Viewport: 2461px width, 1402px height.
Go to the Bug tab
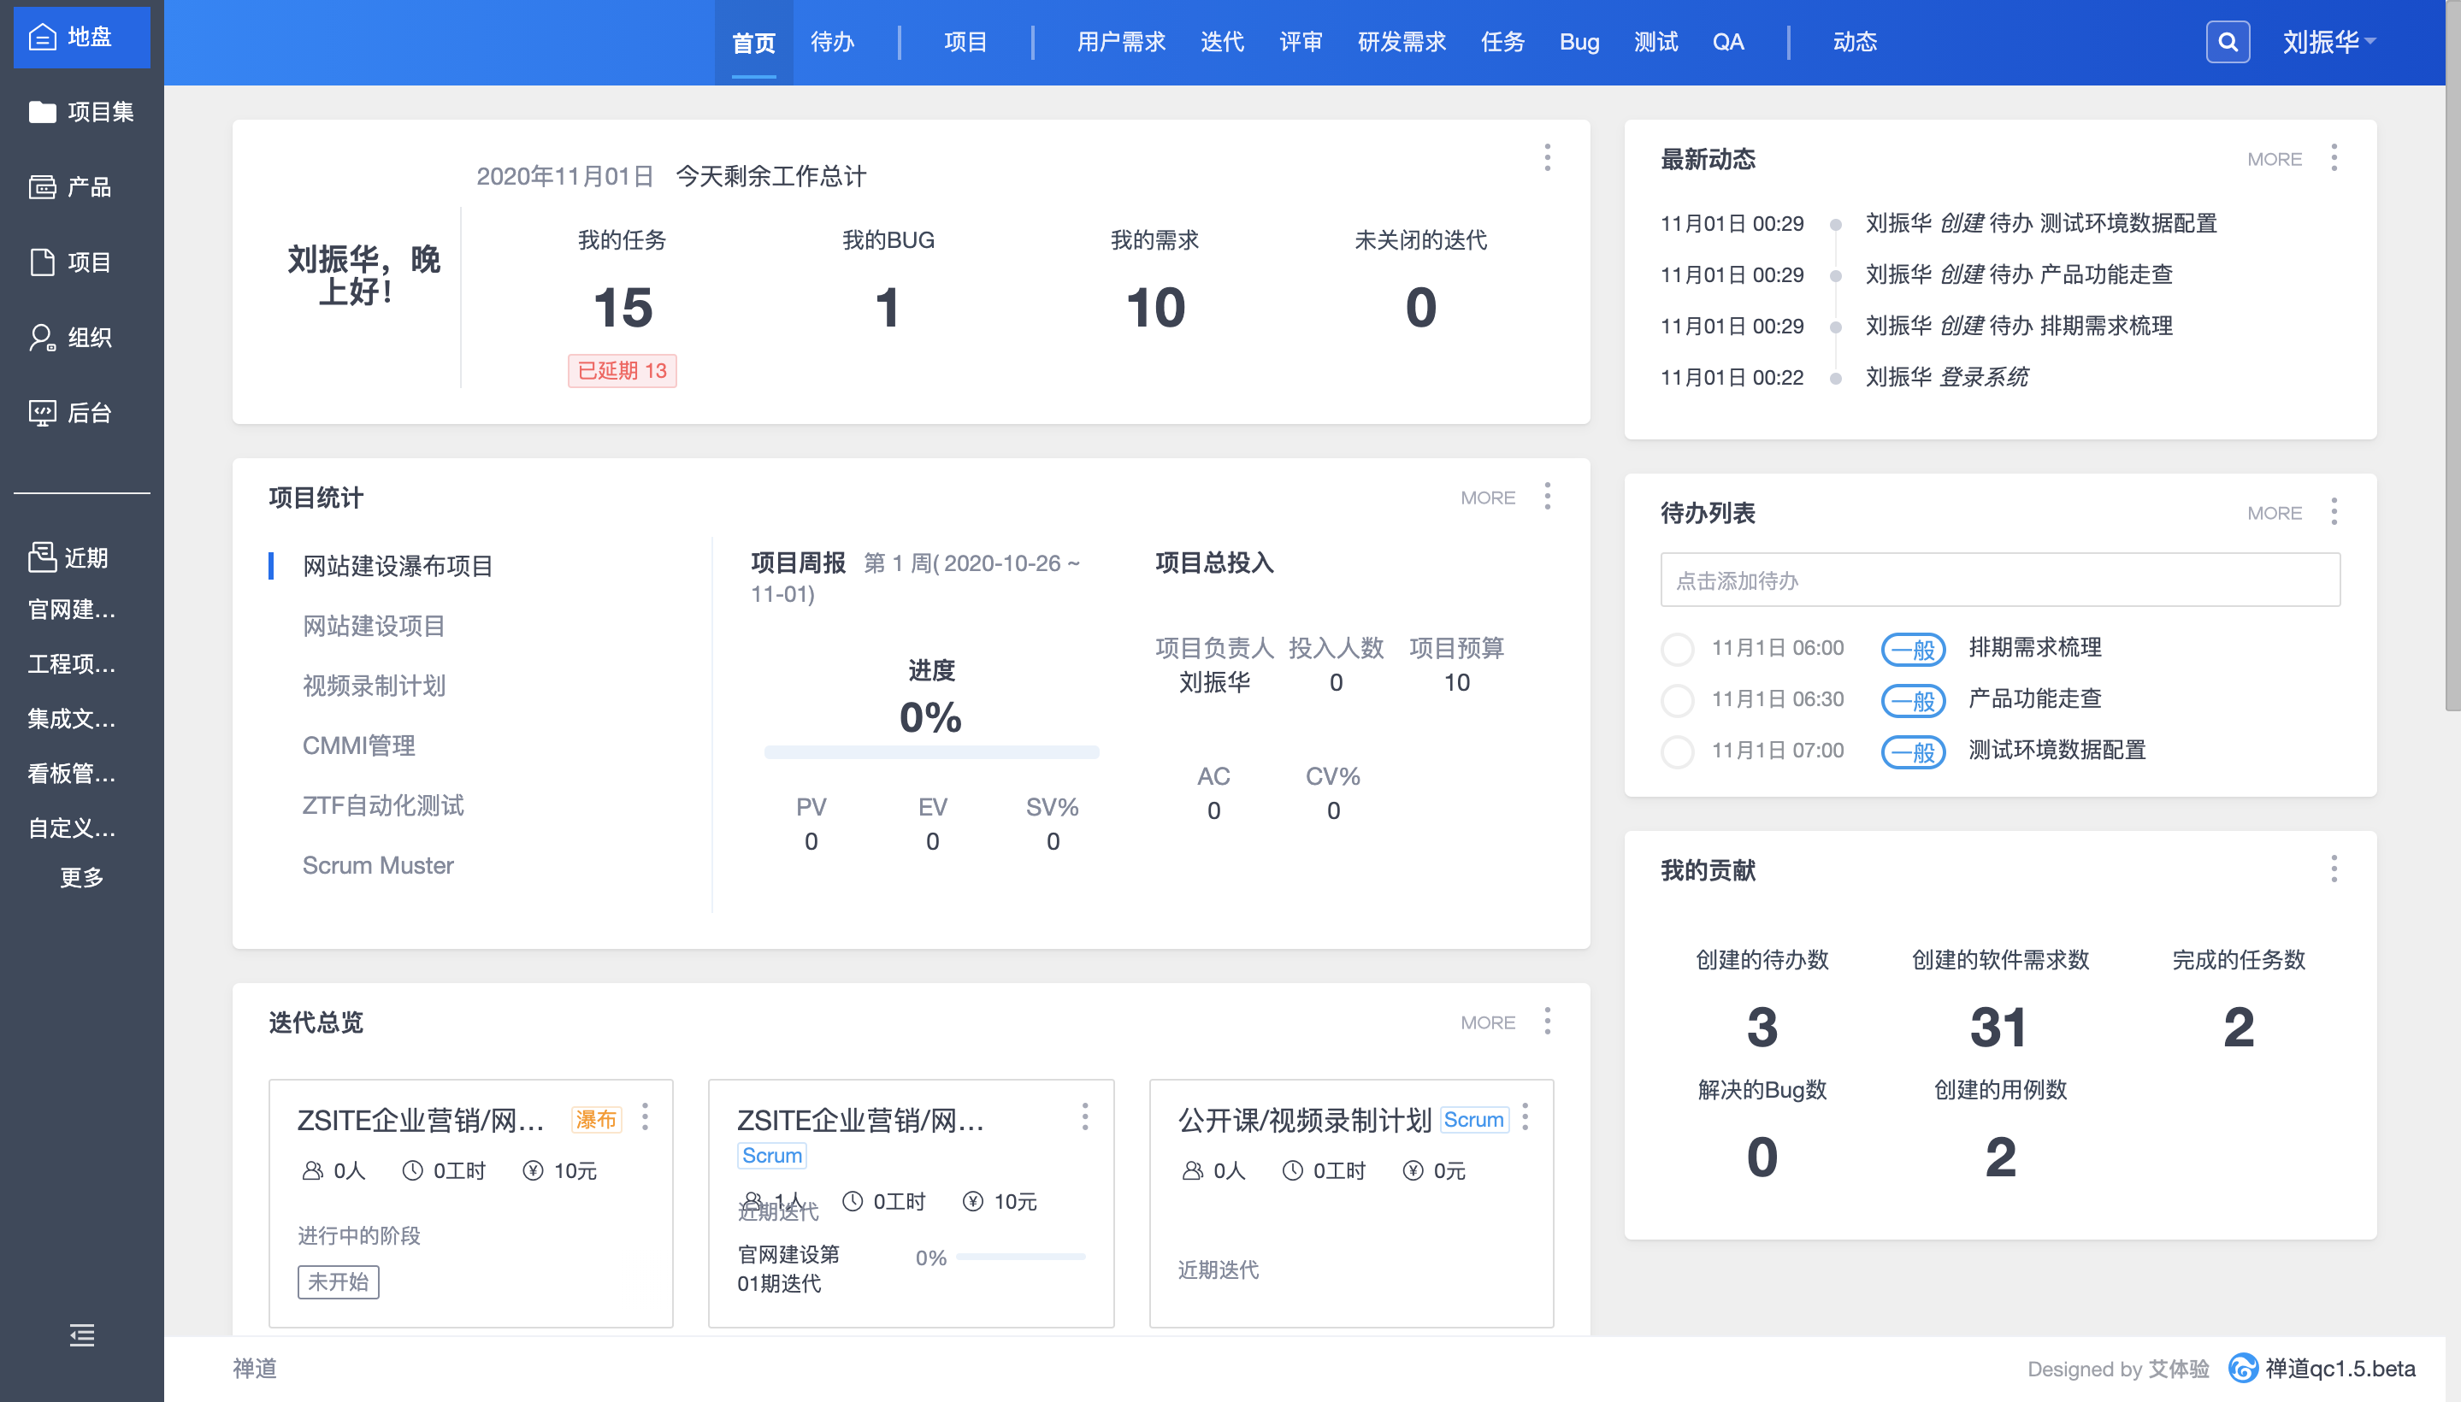(1579, 43)
